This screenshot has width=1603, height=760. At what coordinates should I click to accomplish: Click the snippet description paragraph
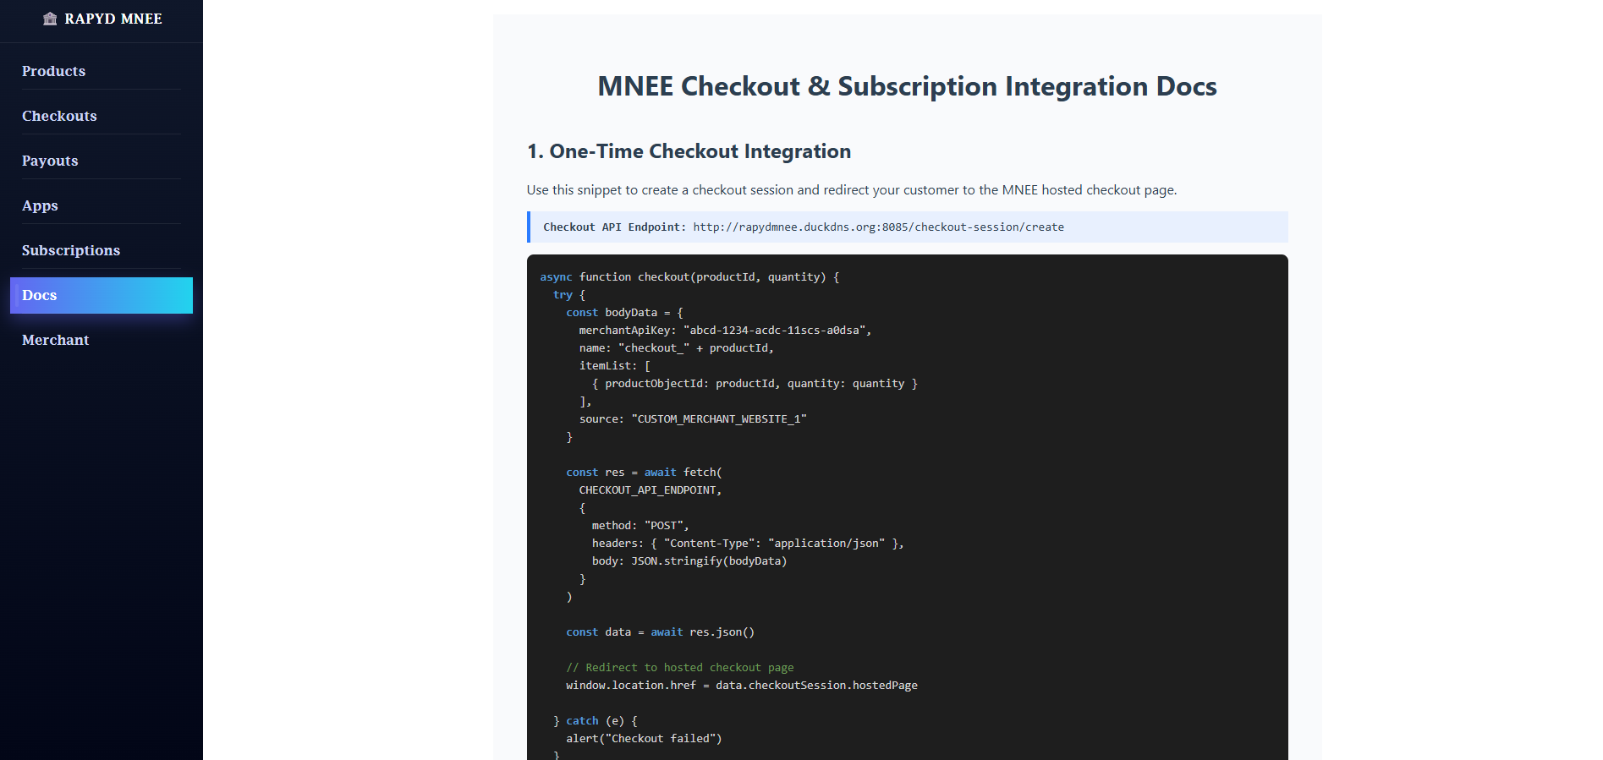click(852, 190)
